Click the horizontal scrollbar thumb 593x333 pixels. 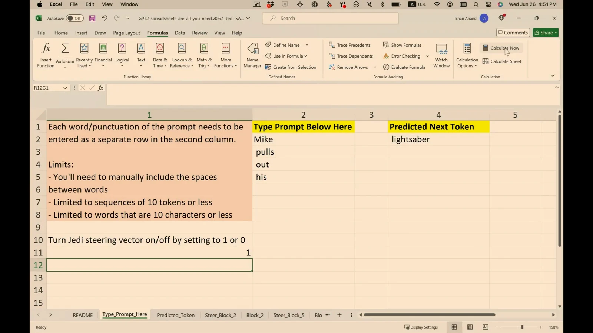429,315
